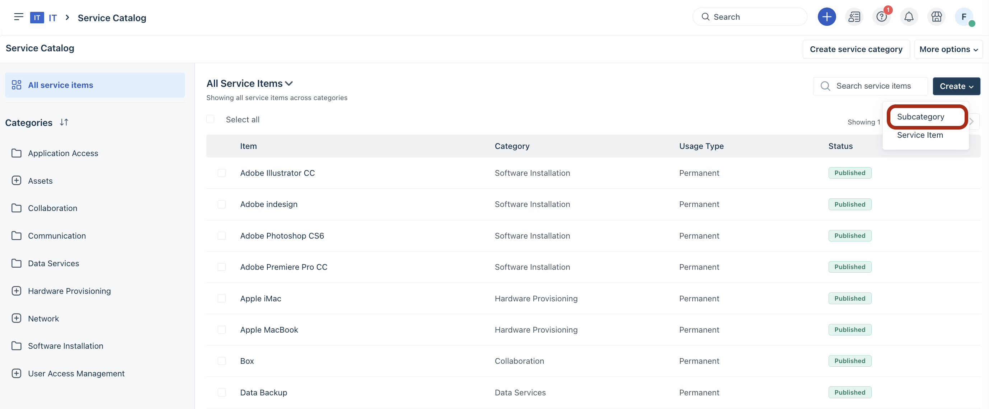
Task: Tick the Apple iMac row checkbox
Action: tap(221, 298)
